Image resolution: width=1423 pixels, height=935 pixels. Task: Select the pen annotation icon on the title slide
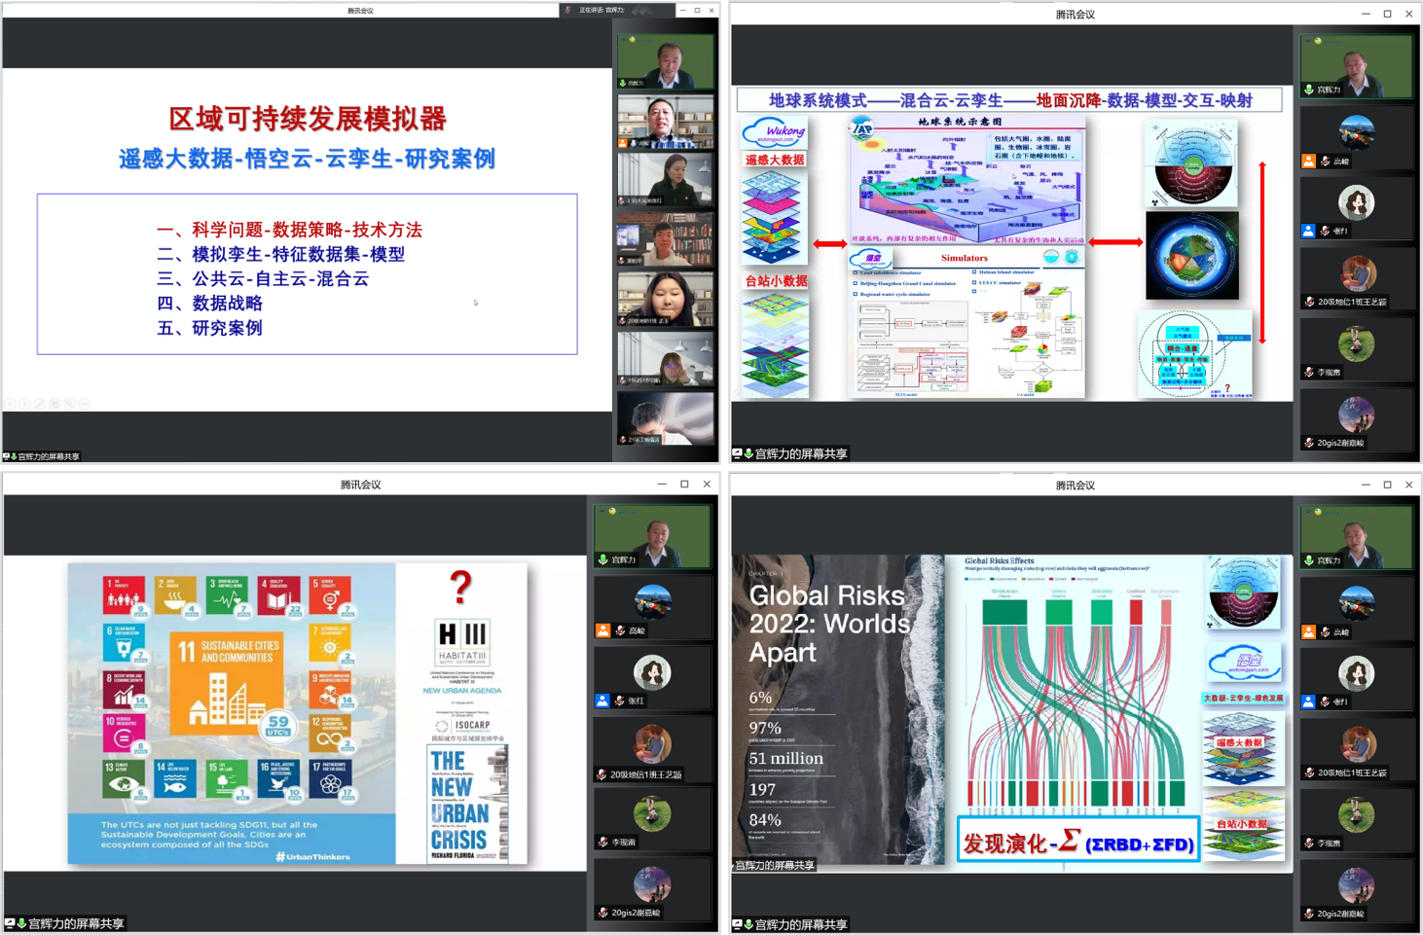click(40, 404)
